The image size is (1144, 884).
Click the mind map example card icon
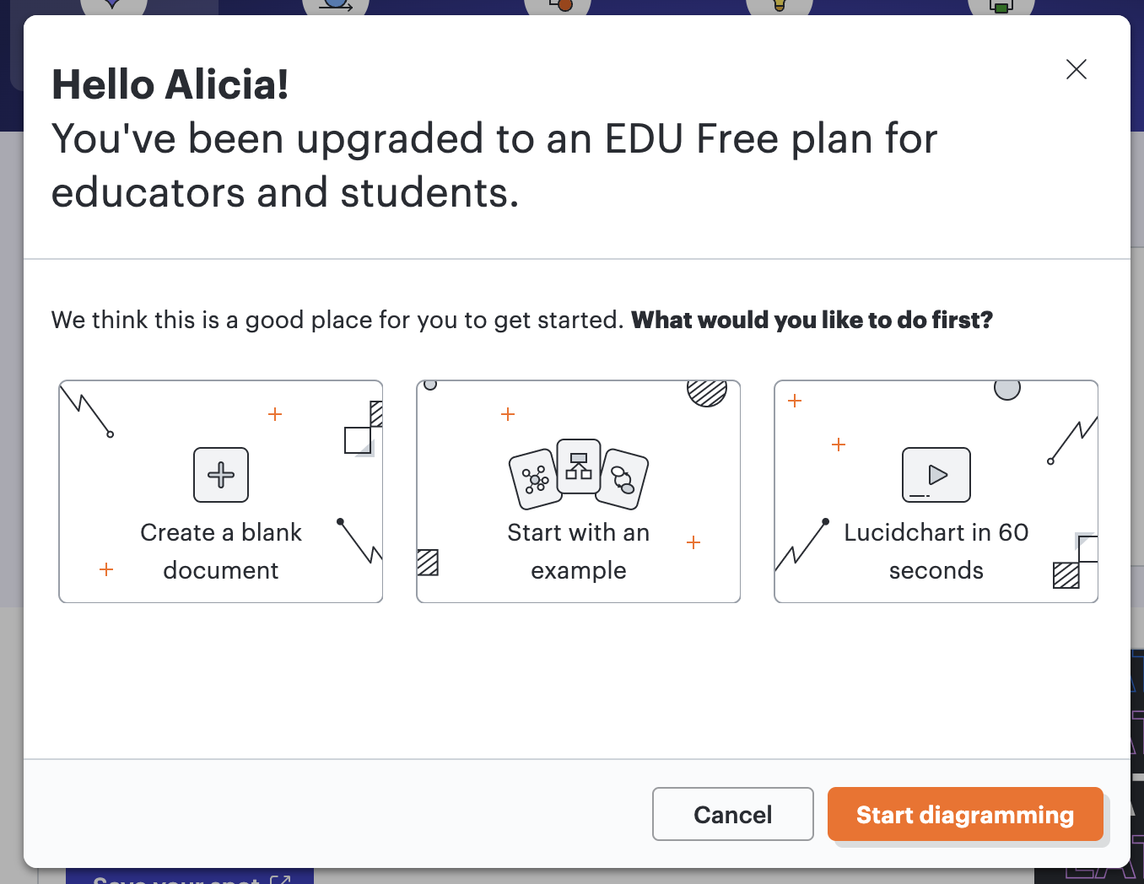pos(536,480)
